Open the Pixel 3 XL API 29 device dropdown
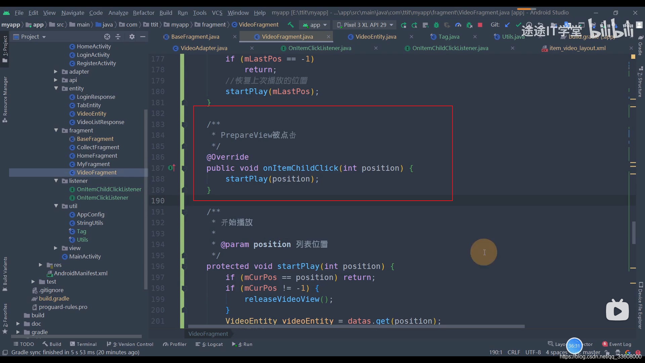 [365, 25]
